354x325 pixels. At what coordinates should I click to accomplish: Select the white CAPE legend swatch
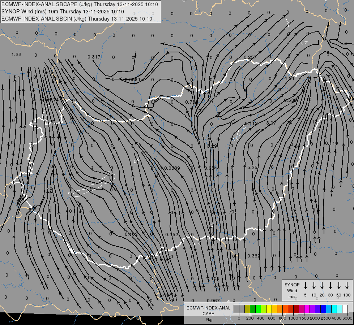345,309
